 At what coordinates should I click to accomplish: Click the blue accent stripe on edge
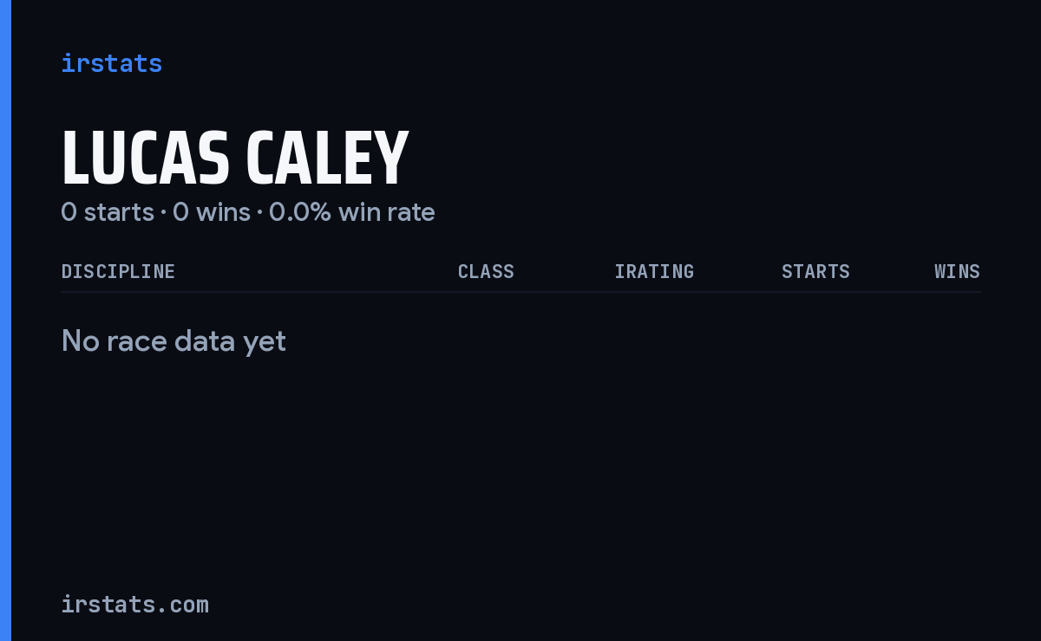point(5,320)
